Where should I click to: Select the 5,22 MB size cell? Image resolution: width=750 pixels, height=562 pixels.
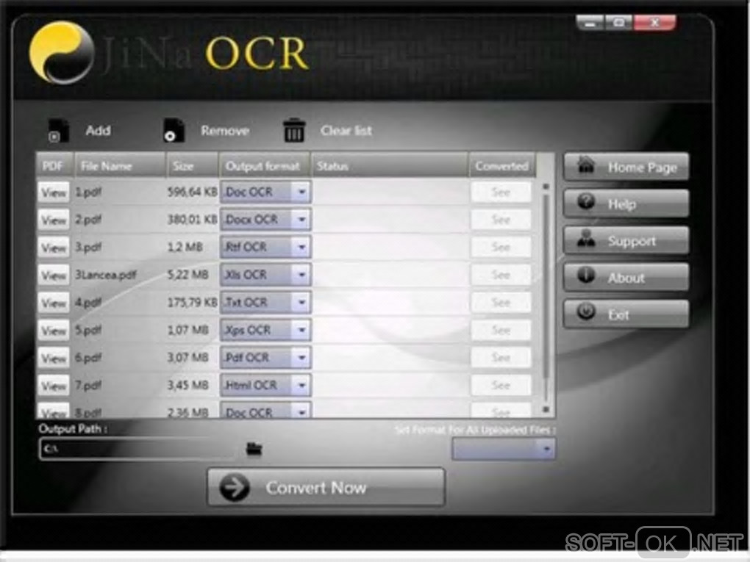pyautogui.click(x=188, y=275)
